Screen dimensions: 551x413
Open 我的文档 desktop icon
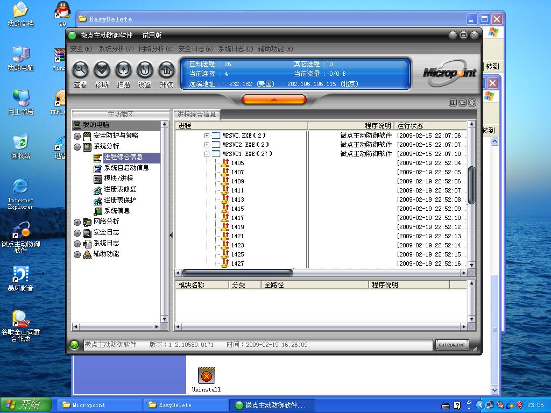20,15
